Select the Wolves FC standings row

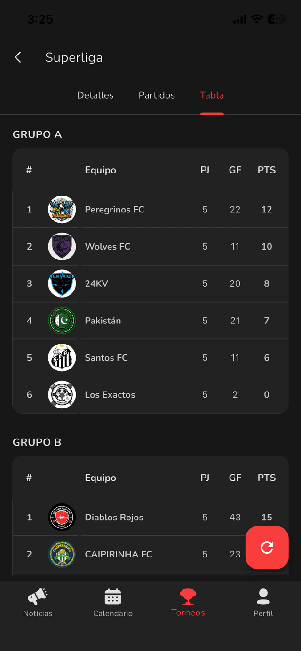click(150, 246)
